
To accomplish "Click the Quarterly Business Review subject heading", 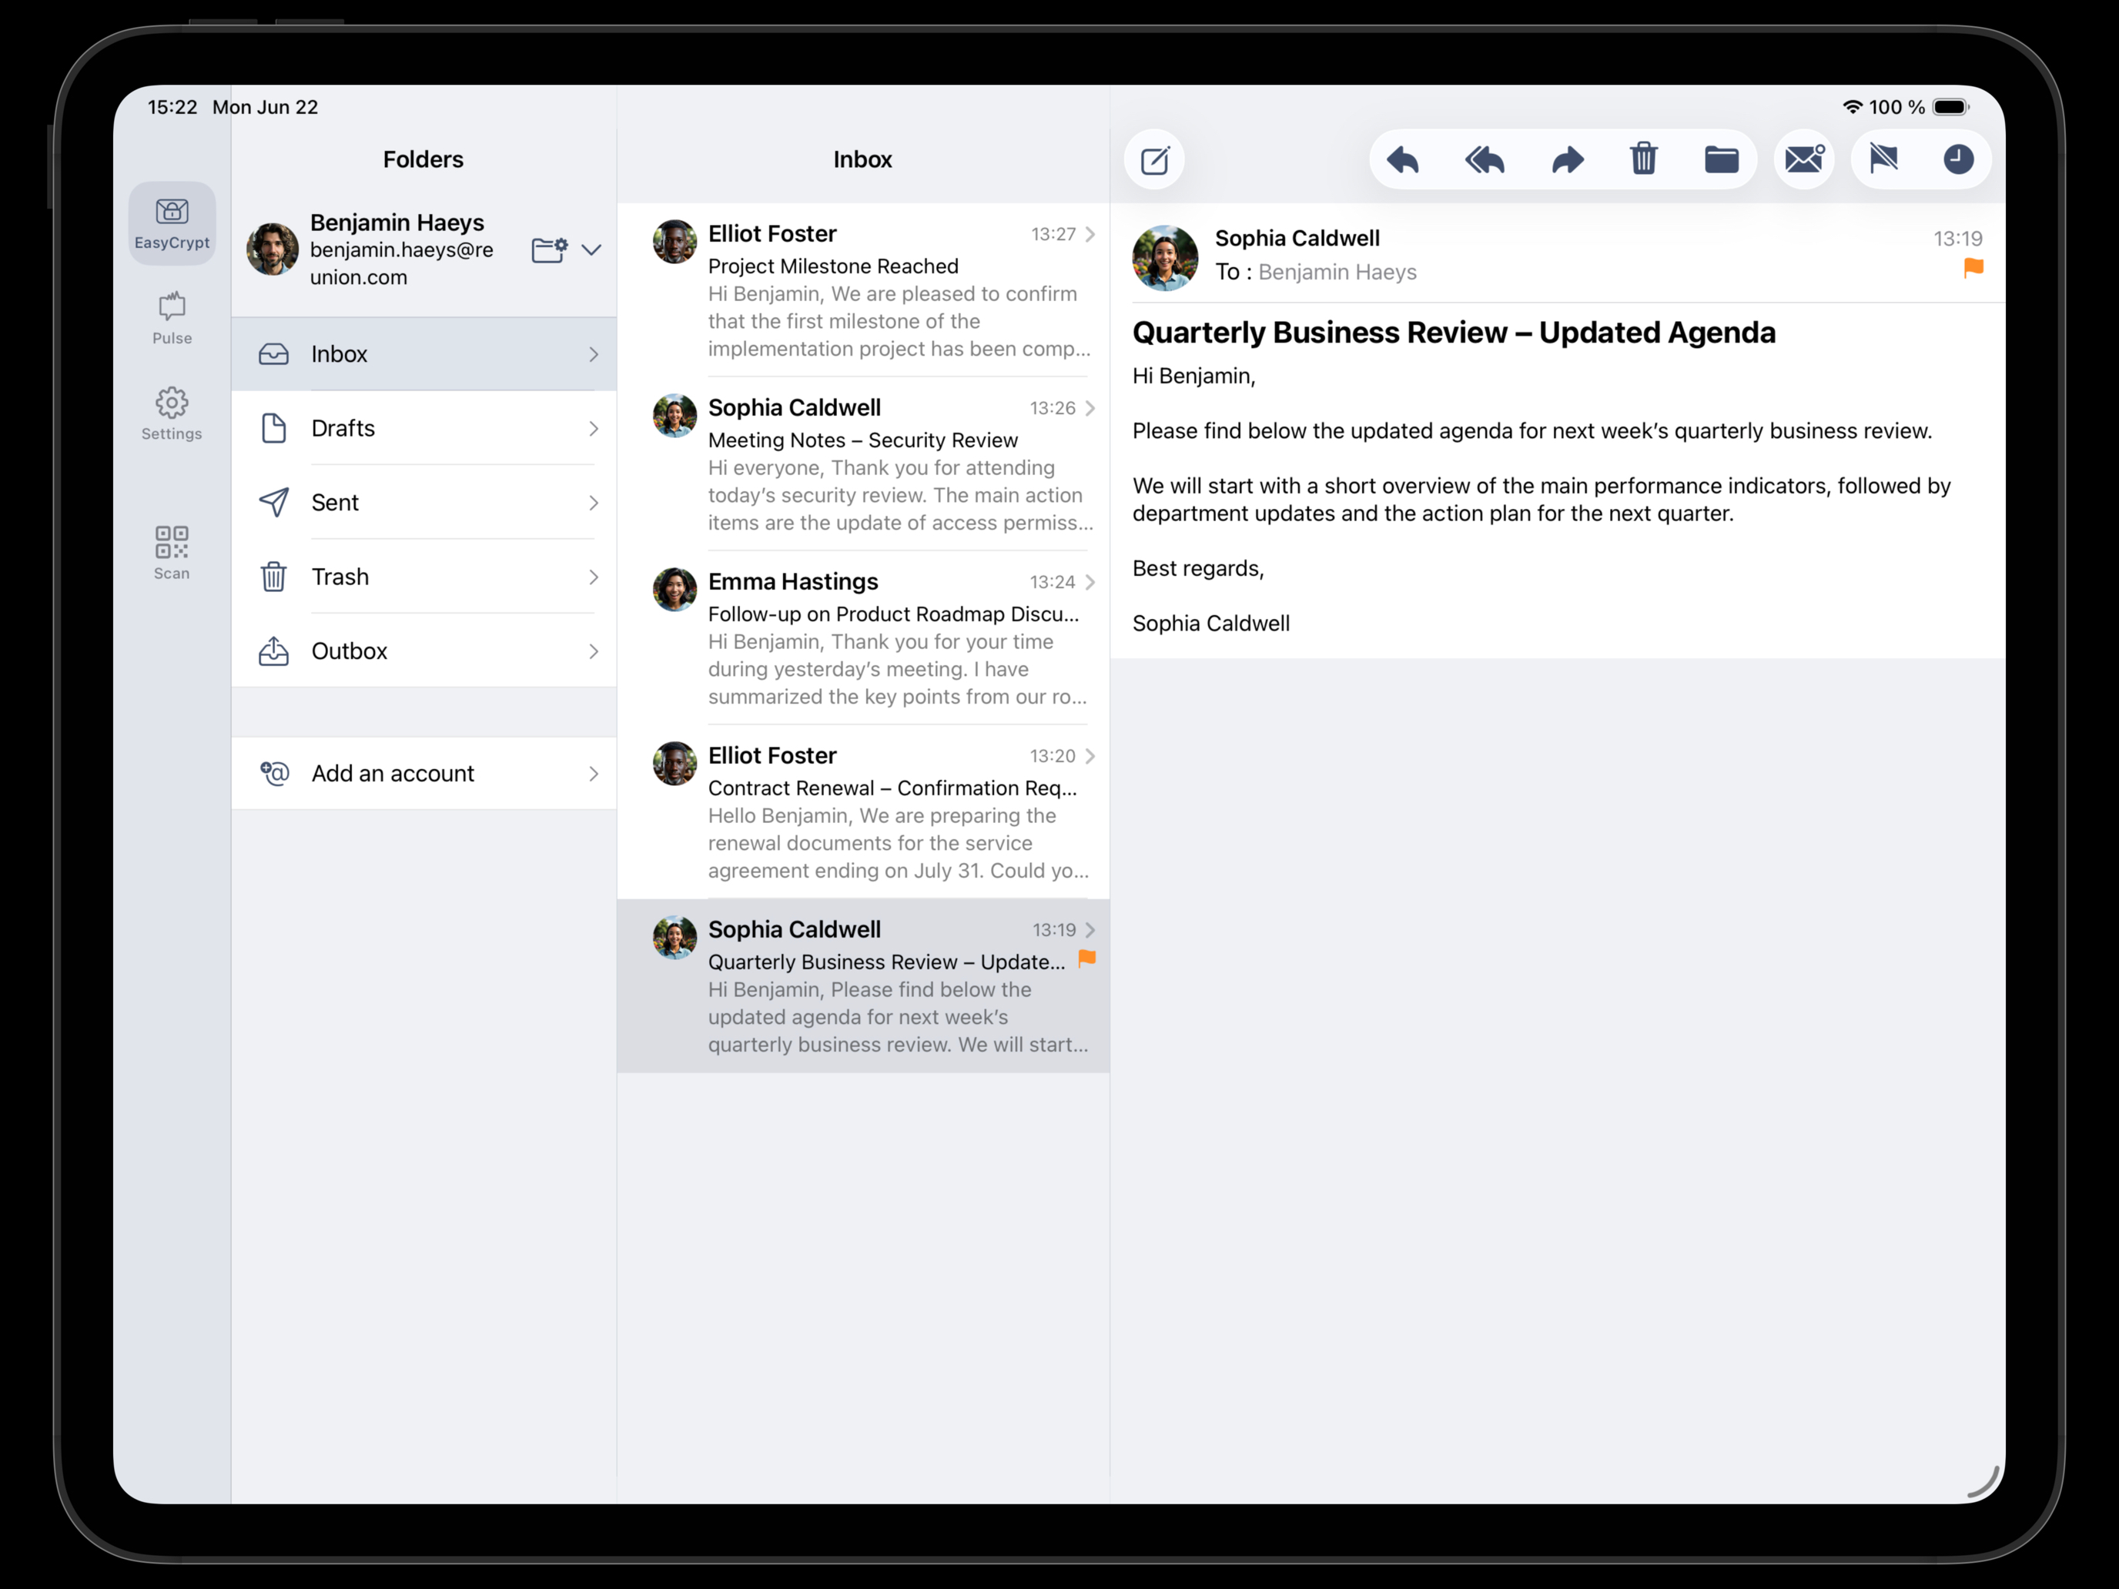I will pyautogui.click(x=1455, y=333).
